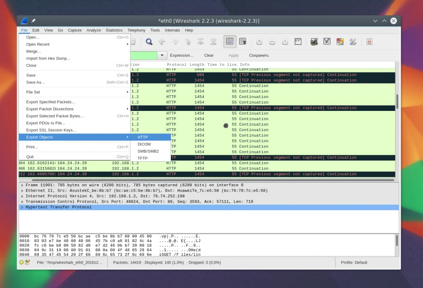Viewport: 423px width, 288px height.
Task: Choose HTTP in Export Objects submenu
Action: click(143, 137)
